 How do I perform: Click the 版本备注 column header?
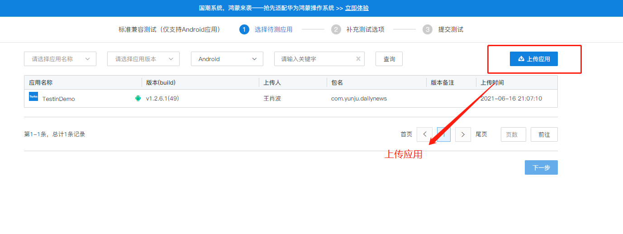pyautogui.click(x=442, y=83)
